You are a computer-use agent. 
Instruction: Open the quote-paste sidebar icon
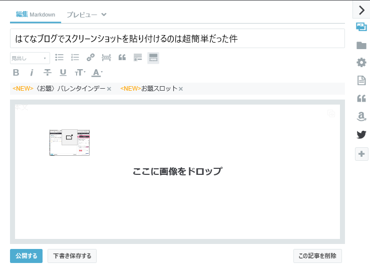[x=361, y=98]
